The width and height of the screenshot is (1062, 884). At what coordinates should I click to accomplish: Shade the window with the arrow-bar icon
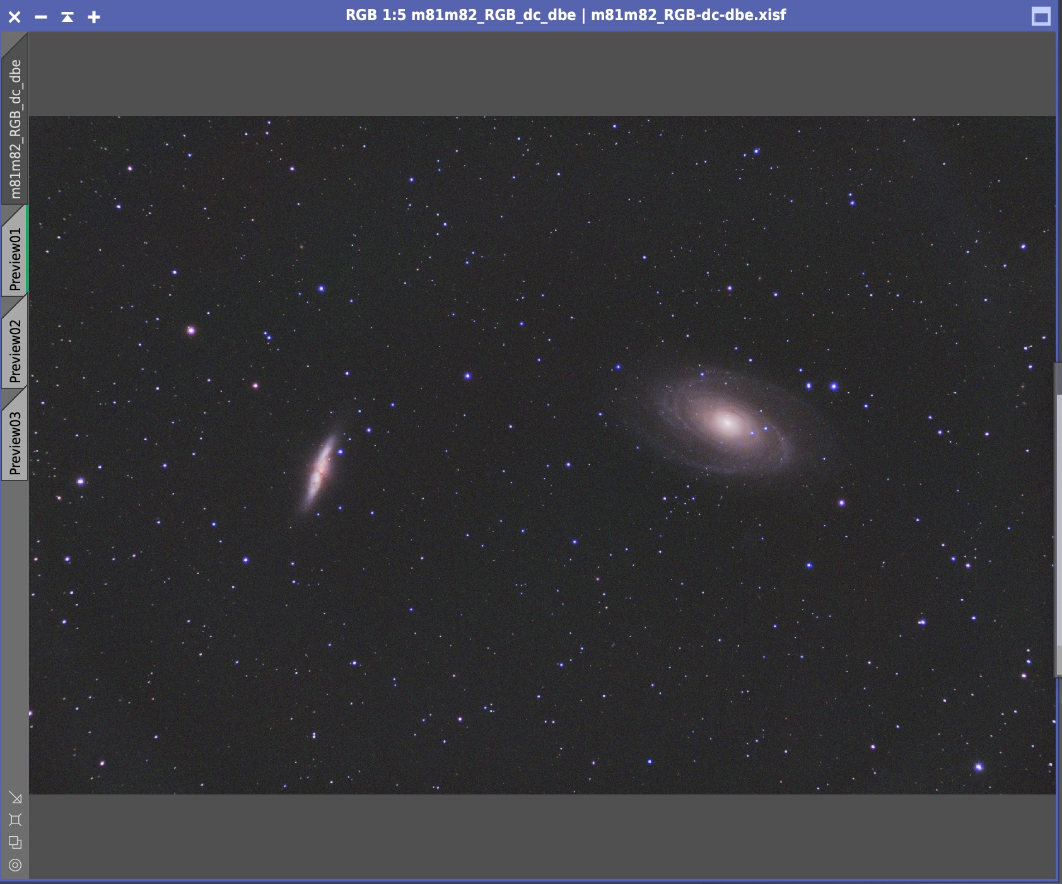[x=67, y=17]
